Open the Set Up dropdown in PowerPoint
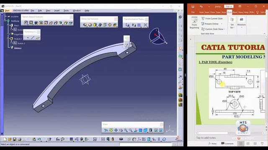Image resolution: width=268 pixels, height=150 pixels. coord(232,23)
